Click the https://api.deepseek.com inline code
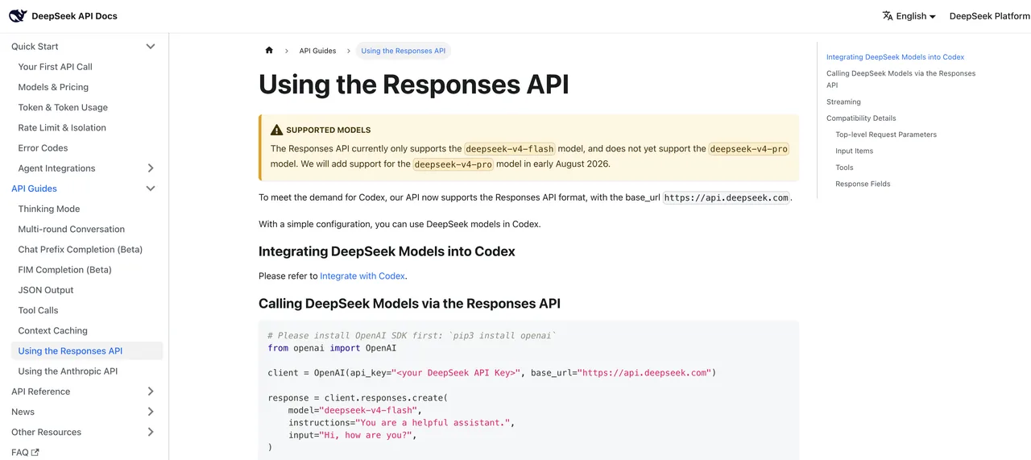1031x460 pixels. pyautogui.click(x=727, y=197)
